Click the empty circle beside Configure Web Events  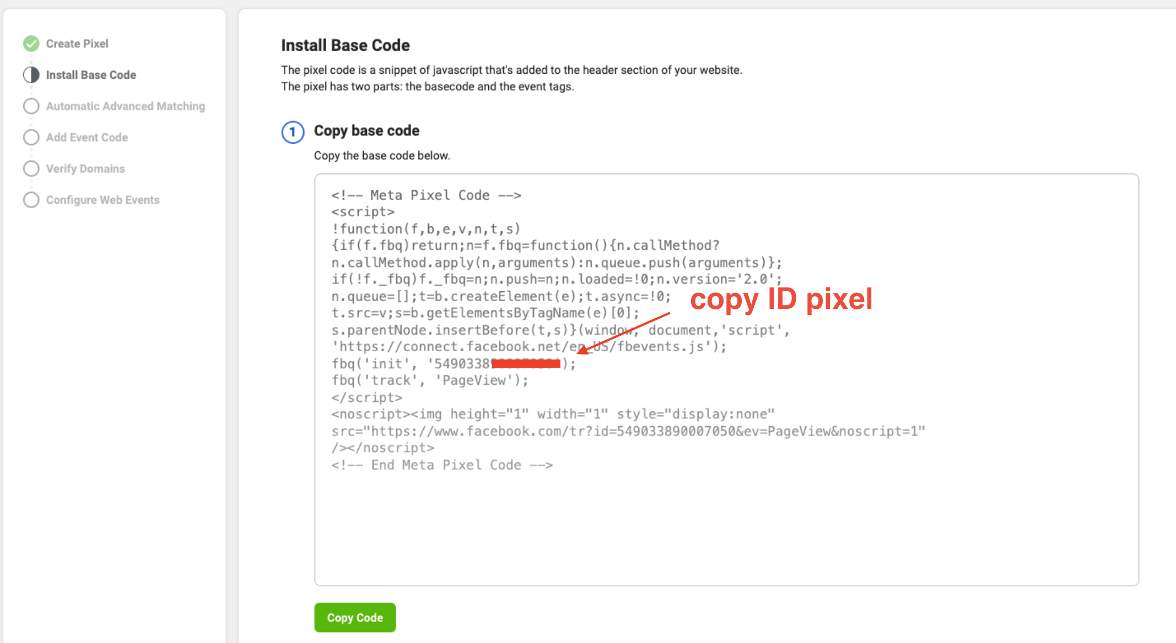[31, 200]
